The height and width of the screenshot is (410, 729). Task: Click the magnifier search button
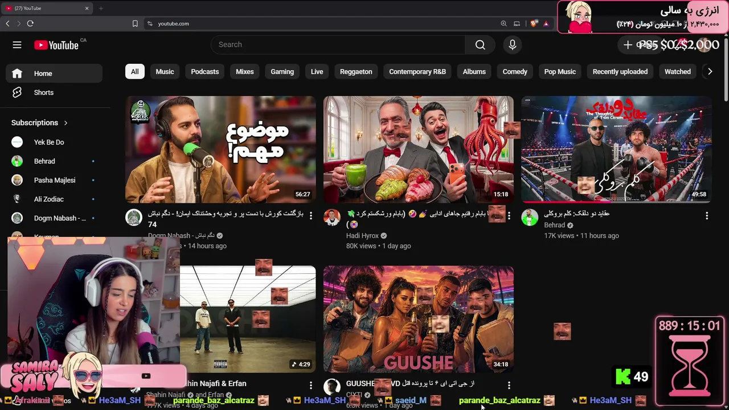pyautogui.click(x=480, y=45)
